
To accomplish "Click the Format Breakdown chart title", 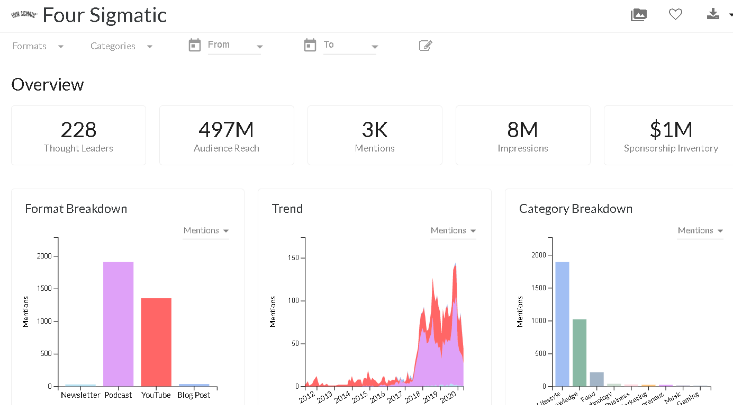I will pos(76,209).
